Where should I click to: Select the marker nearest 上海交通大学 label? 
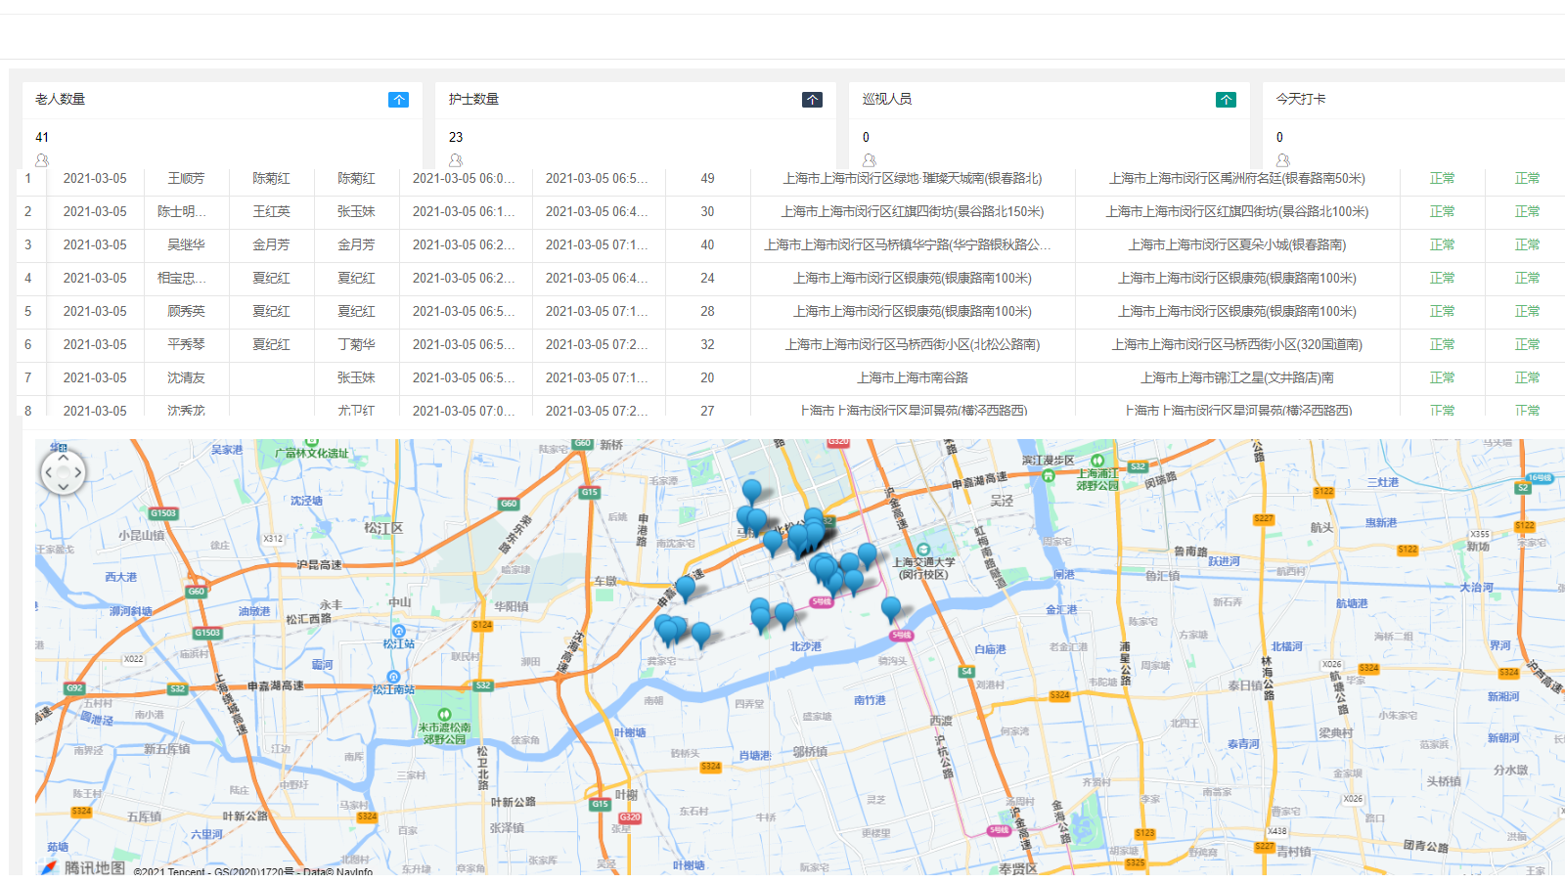(x=867, y=555)
